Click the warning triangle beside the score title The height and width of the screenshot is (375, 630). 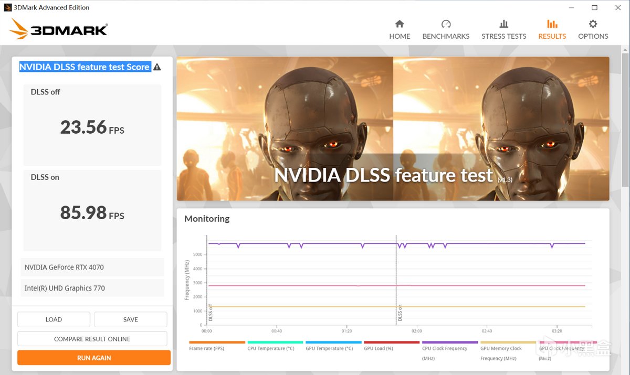click(157, 67)
